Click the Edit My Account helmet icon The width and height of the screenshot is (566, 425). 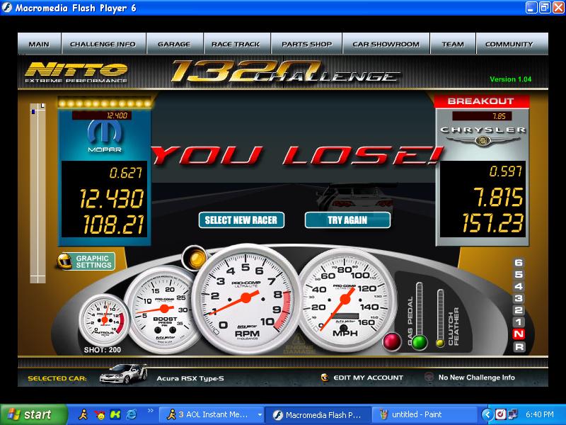[325, 378]
